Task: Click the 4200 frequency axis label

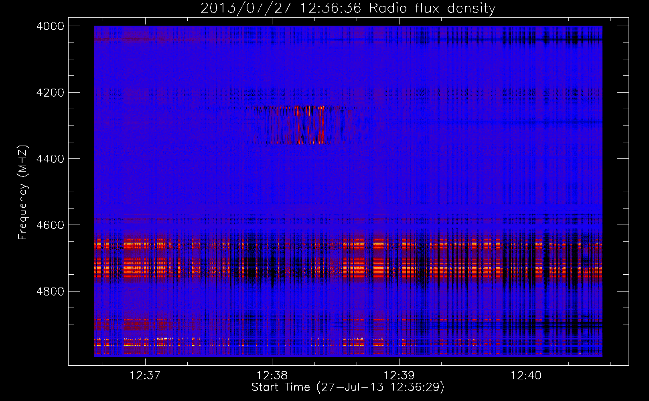Action: (x=50, y=93)
